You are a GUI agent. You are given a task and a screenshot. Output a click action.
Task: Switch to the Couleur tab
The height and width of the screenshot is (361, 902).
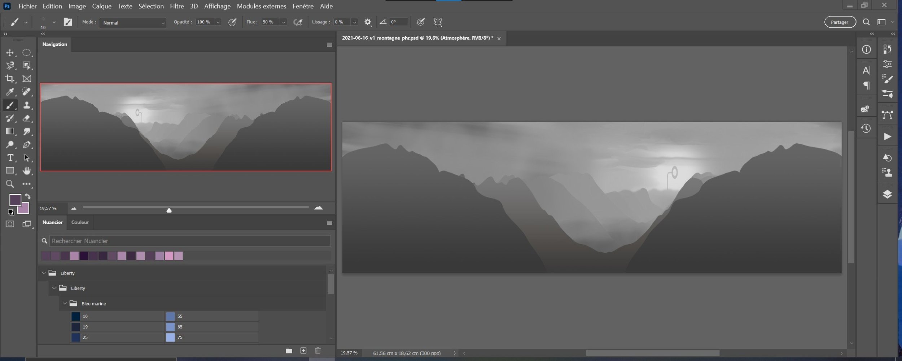(80, 222)
